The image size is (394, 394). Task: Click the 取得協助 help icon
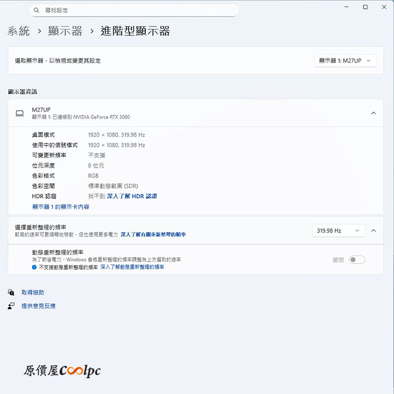(11, 293)
